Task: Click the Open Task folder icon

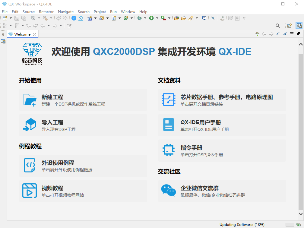Action: (x=183, y=18)
